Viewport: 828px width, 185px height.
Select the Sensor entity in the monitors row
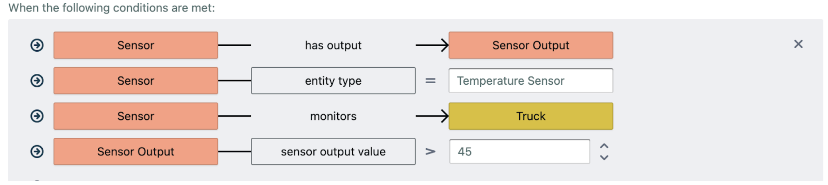[x=136, y=116]
